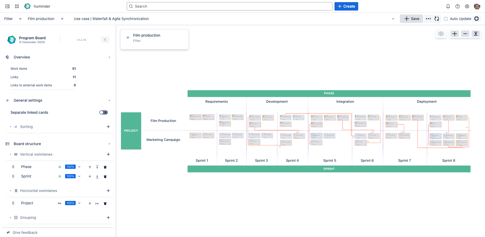Open the more options (...) menu
This screenshot has width=485, height=237.
(x=428, y=19)
